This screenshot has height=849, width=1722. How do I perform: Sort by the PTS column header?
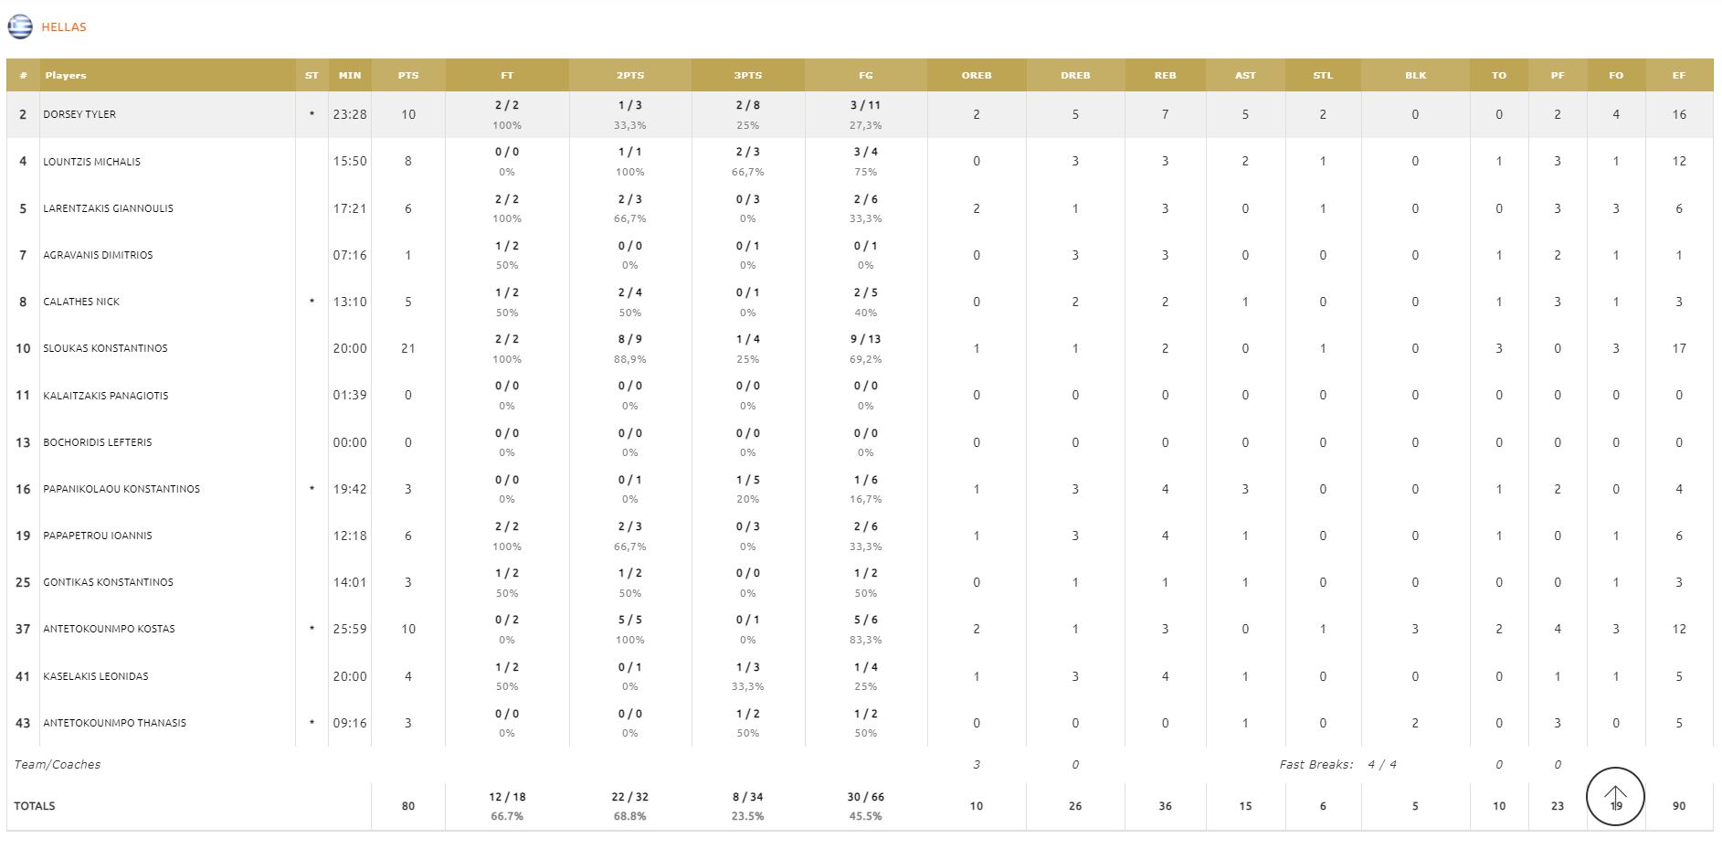408,75
